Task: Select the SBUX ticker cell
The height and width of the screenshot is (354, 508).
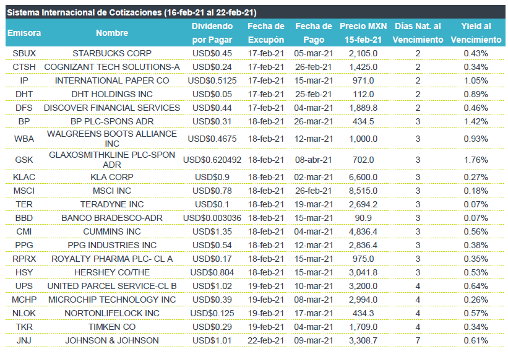Action: (24, 53)
